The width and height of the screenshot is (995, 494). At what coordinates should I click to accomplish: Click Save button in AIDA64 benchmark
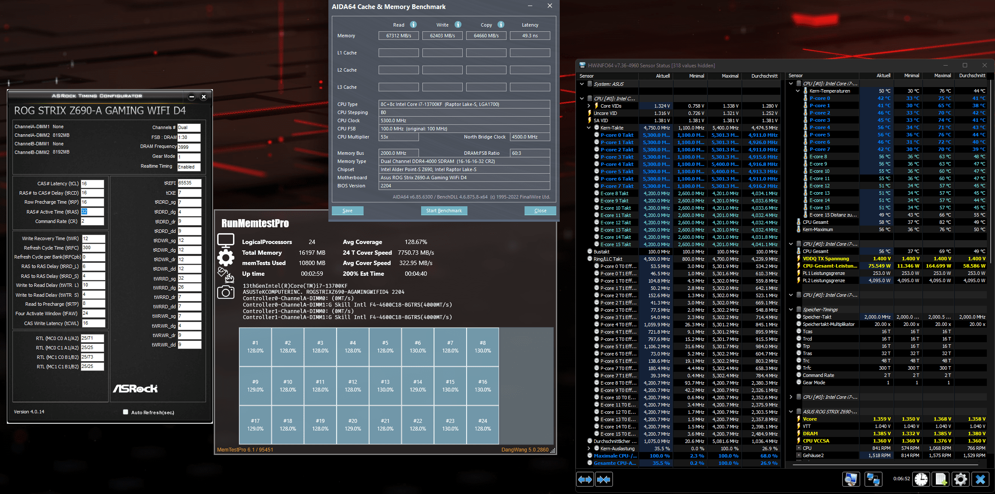347,211
